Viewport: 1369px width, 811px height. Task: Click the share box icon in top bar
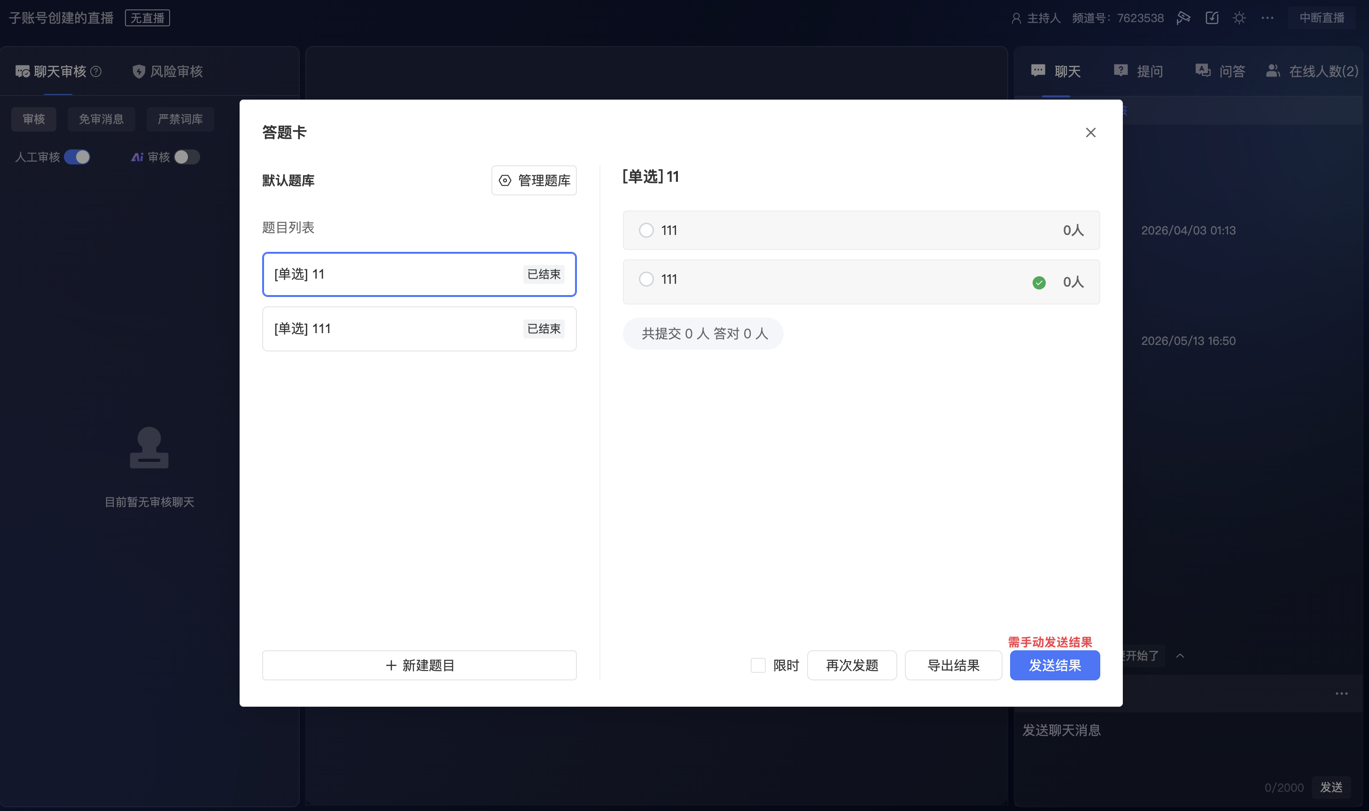pos(1212,18)
